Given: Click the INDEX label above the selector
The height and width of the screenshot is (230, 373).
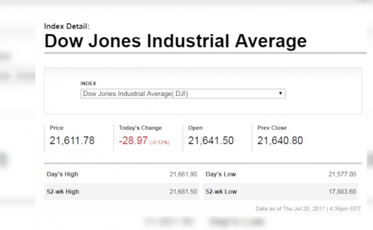Looking at the screenshot, I should click(x=88, y=83).
